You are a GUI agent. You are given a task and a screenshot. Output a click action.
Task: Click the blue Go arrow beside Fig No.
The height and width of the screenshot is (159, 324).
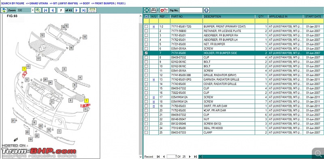[x=207, y=10]
